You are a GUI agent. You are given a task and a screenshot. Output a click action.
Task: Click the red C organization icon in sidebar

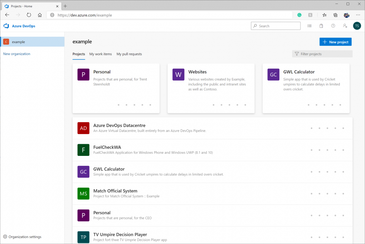(x=6, y=42)
